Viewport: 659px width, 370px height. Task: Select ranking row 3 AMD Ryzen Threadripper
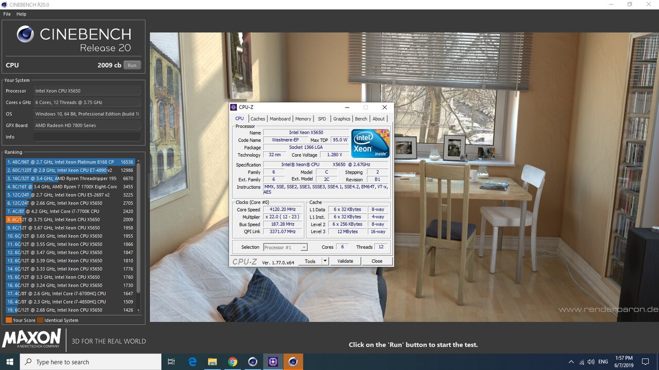point(71,178)
